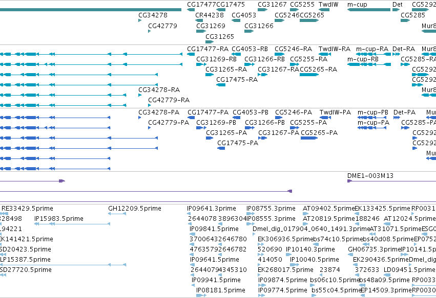Screen dimensions: 436x298
Task: Click the CG31269-RB transcript label
Action: [216, 59]
